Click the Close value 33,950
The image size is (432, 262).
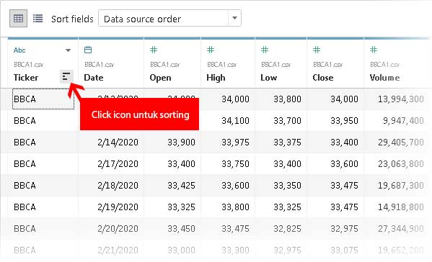tap(345, 121)
